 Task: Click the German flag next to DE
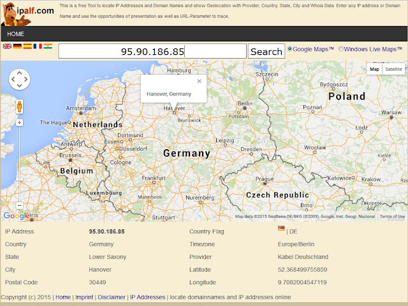pyautogui.click(x=281, y=228)
